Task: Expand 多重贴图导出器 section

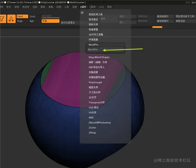Action: [97, 77]
